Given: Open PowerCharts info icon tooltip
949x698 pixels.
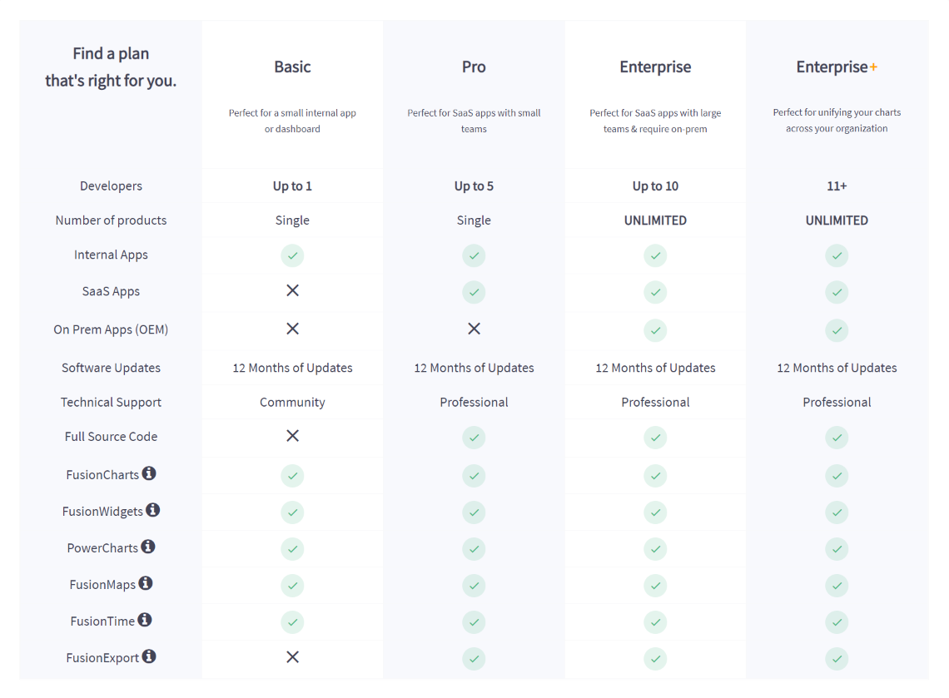Looking at the screenshot, I should pos(148,547).
